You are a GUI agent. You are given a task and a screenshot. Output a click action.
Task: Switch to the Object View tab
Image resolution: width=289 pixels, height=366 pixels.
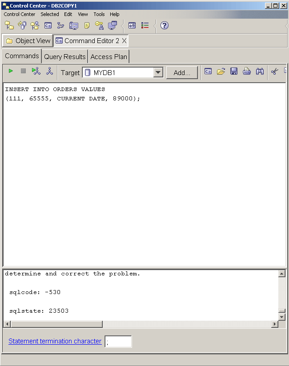click(x=28, y=41)
